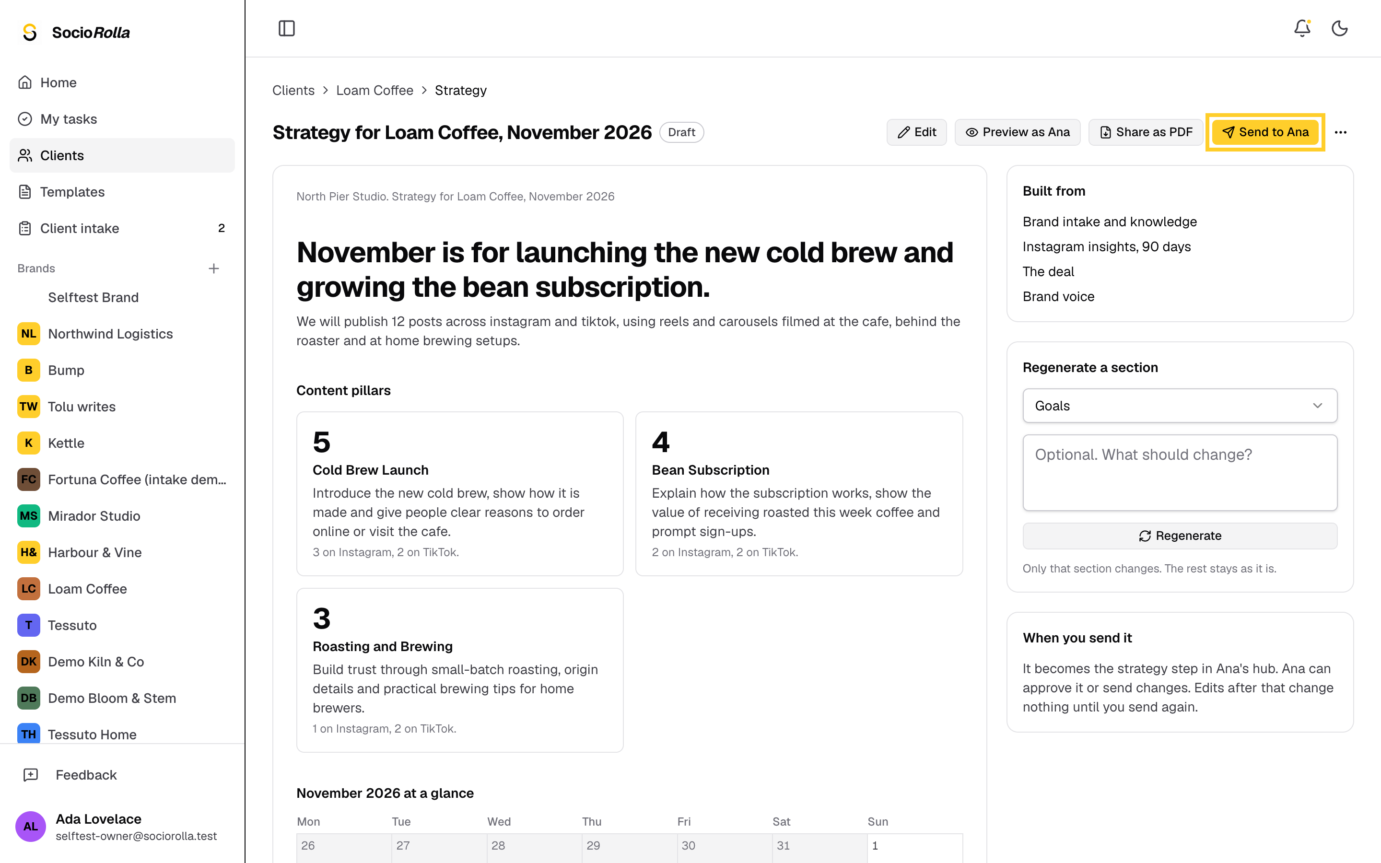Open Demo Kiln & Co brand
The image size is (1381, 863).
click(x=122, y=662)
